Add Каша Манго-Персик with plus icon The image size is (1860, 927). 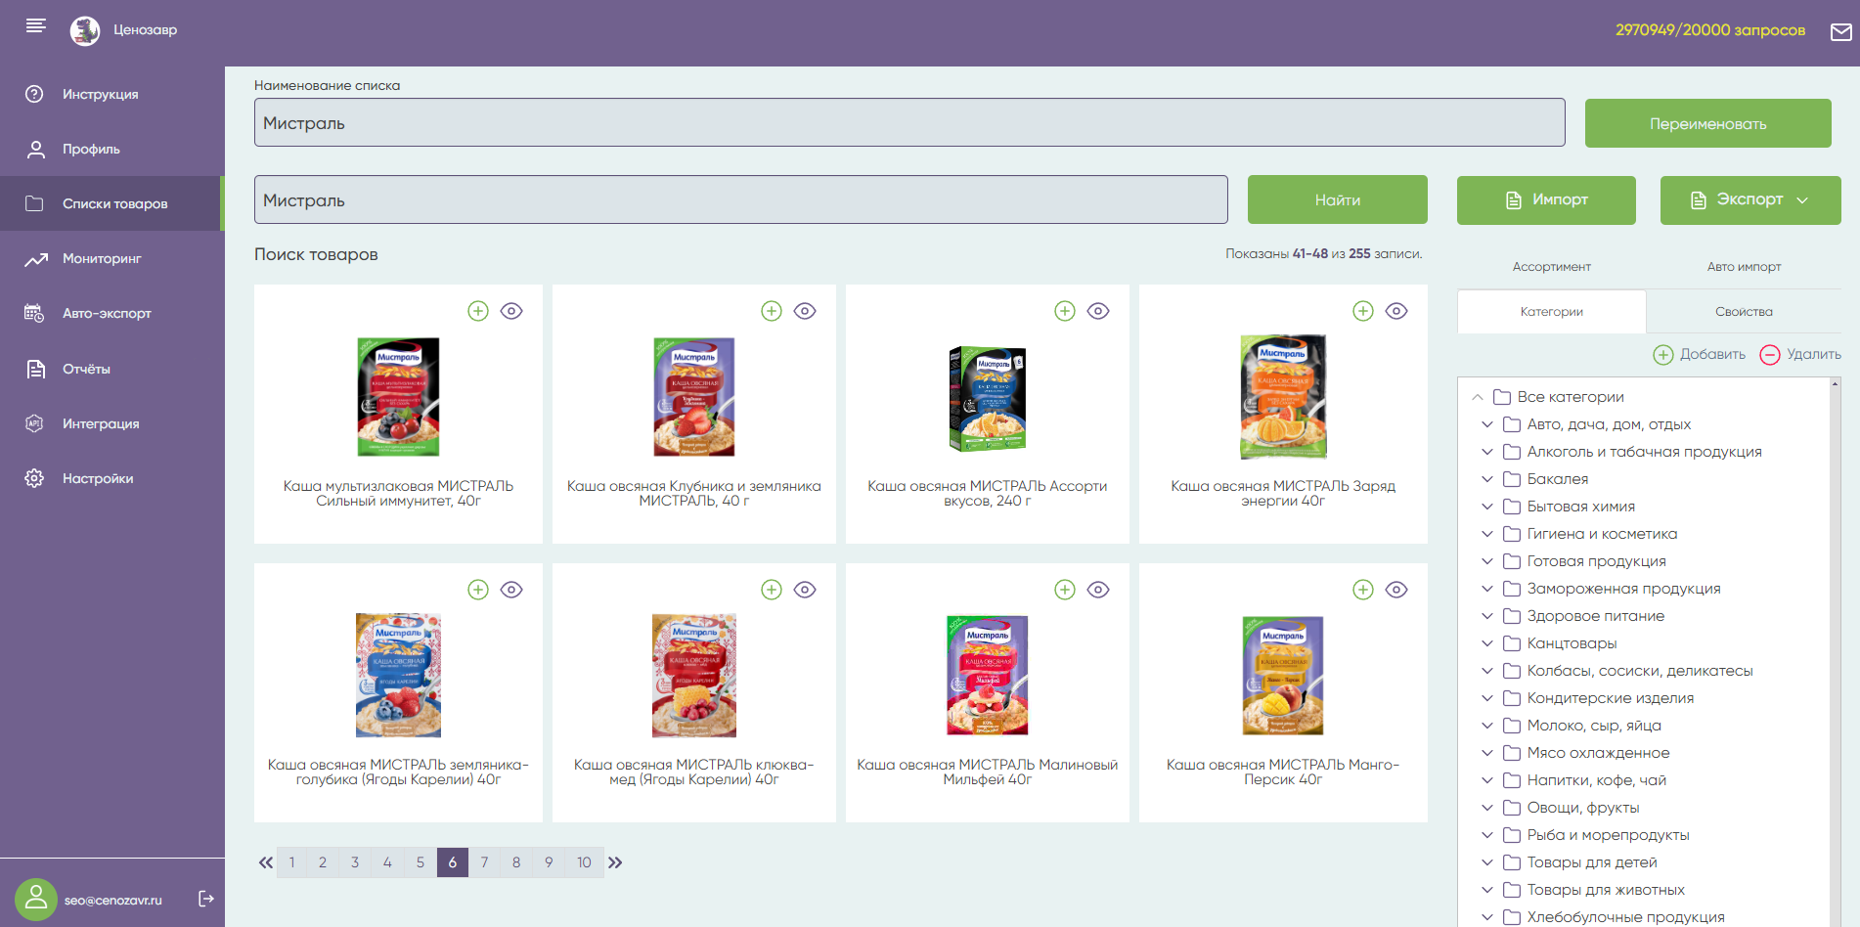pyautogui.click(x=1363, y=590)
